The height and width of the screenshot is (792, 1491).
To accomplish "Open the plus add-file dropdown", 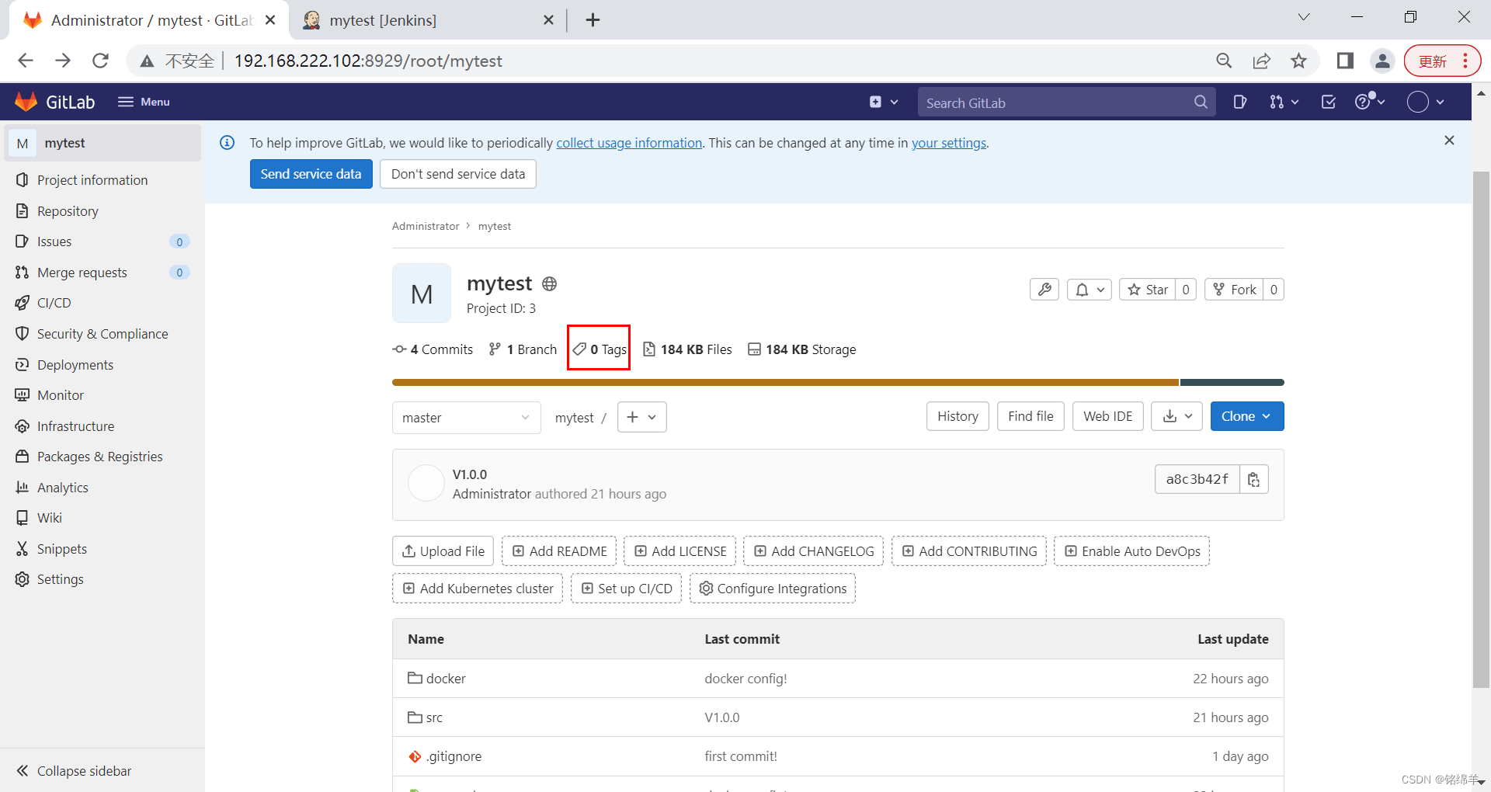I will [x=641, y=417].
